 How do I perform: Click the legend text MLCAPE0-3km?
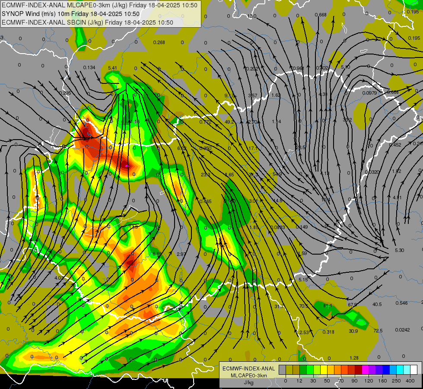click(x=248, y=376)
